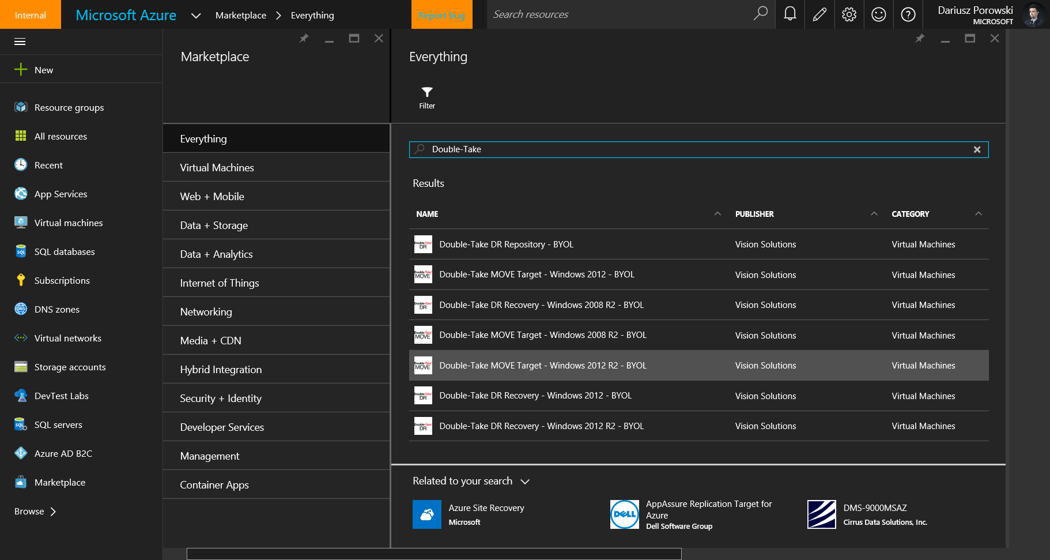Screen dimensions: 1050x560
Task: Click the Double-Take marketplace search box
Action: pos(698,149)
